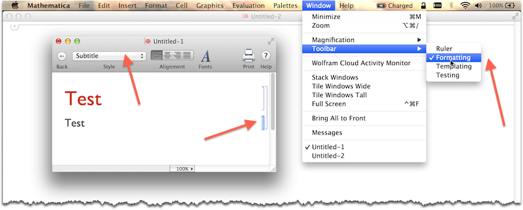Open Messages from the Window menu
The height and width of the screenshot is (210, 523).
(x=364, y=132)
